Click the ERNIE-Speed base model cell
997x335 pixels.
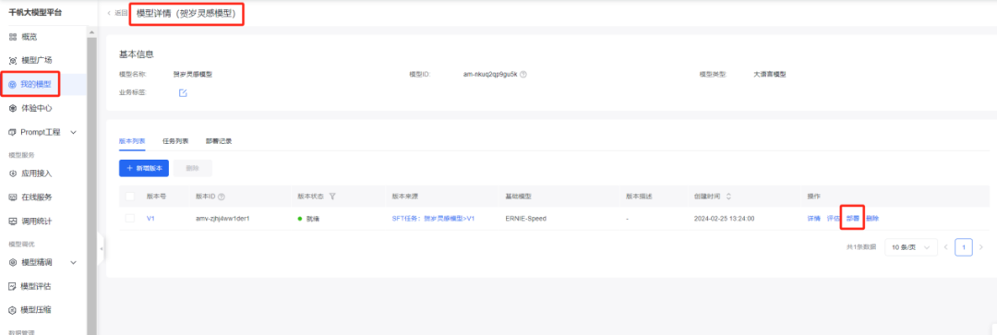point(525,218)
